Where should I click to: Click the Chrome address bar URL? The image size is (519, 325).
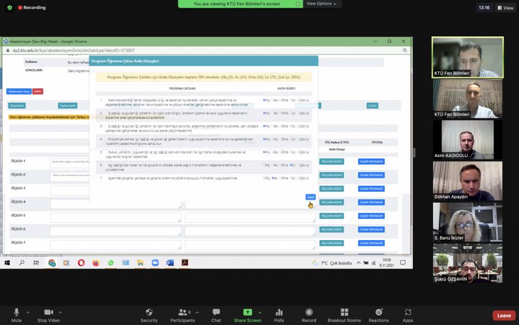point(73,50)
